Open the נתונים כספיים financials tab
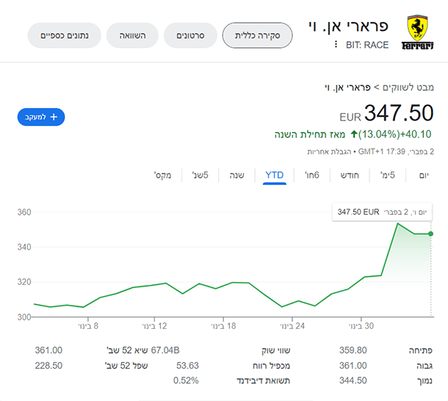The height and width of the screenshot is (401, 448). (x=65, y=35)
